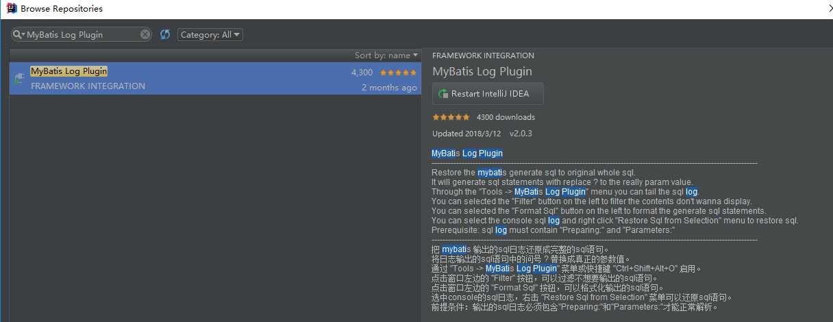Image resolution: width=833 pixels, height=322 pixels.
Task: Click the MyBatis Log Plugin heading in details
Action: point(482,71)
